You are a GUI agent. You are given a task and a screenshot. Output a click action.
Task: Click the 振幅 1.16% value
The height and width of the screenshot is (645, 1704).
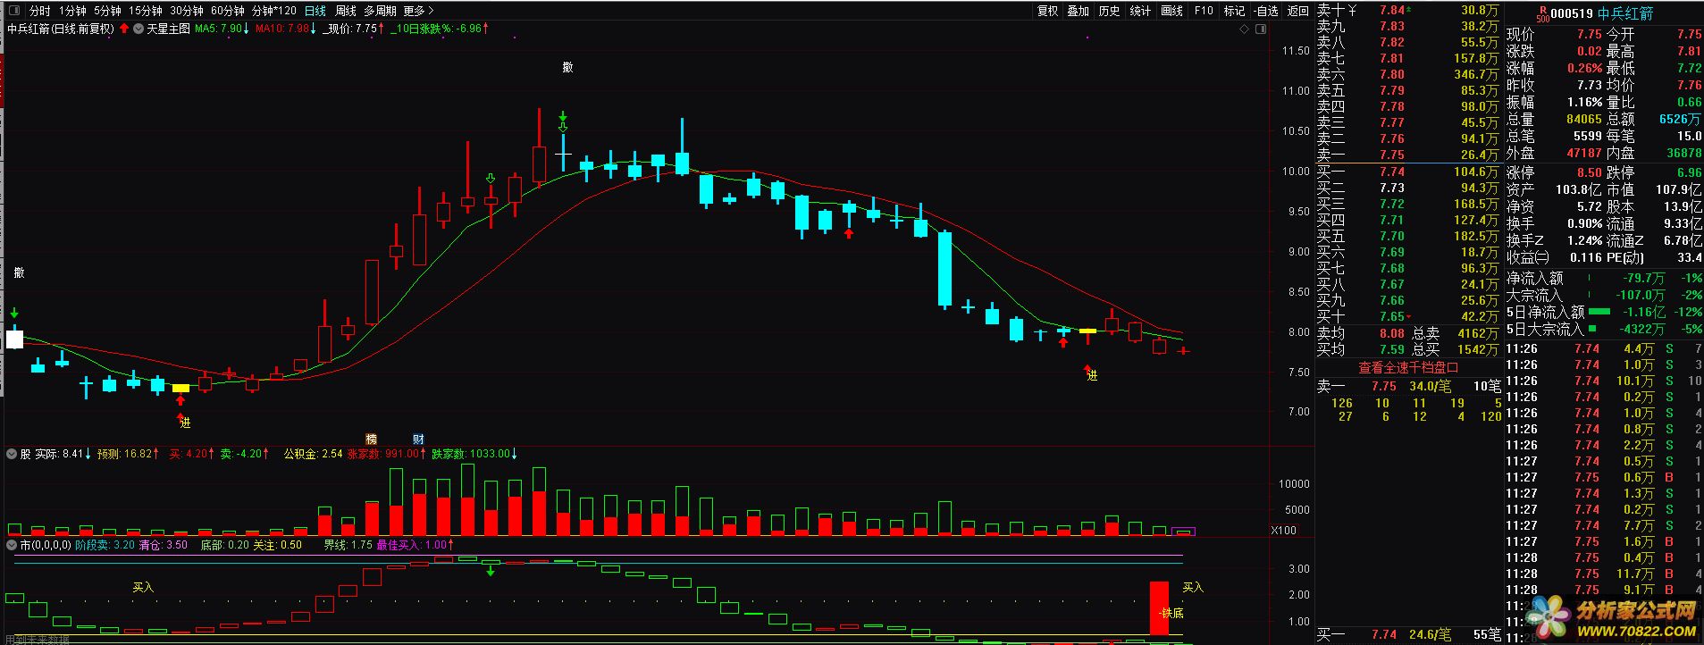pyautogui.click(x=1583, y=102)
